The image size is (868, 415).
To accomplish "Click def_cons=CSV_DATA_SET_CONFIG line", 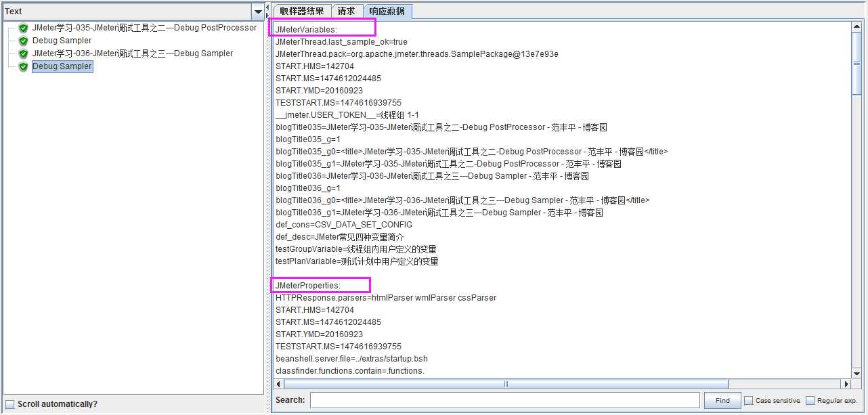I will [344, 225].
